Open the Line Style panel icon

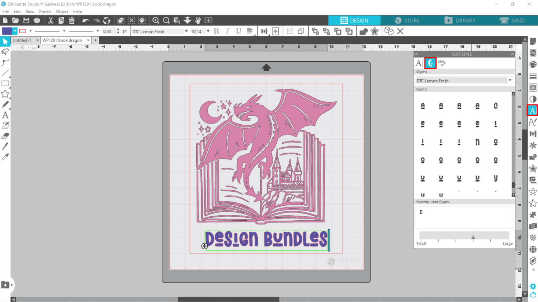coord(533,76)
